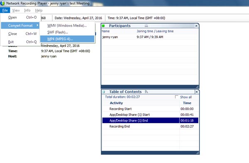249x163 pixels.
Task: Select MP4 (MPEG-4) conversion option
Action: 67,39
